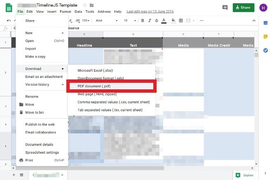Select Rename in File menu
272x180 pixels.
[42, 96]
